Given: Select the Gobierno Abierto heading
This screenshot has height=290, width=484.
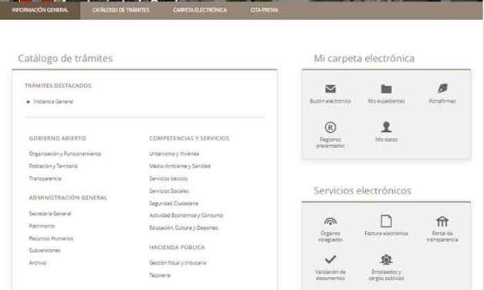Looking at the screenshot, I should click(x=57, y=138).
